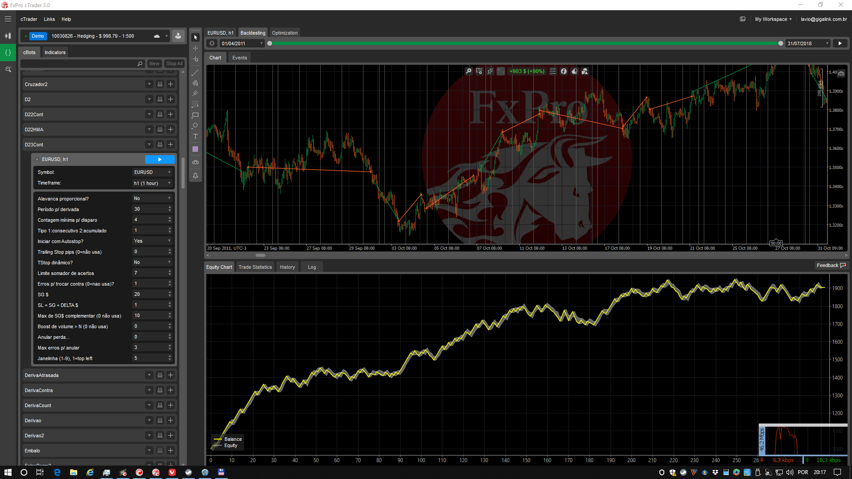This screenshot has height=479, width=852.
Task: Open the Trade Statistics tab
Action: pos(255,267)
